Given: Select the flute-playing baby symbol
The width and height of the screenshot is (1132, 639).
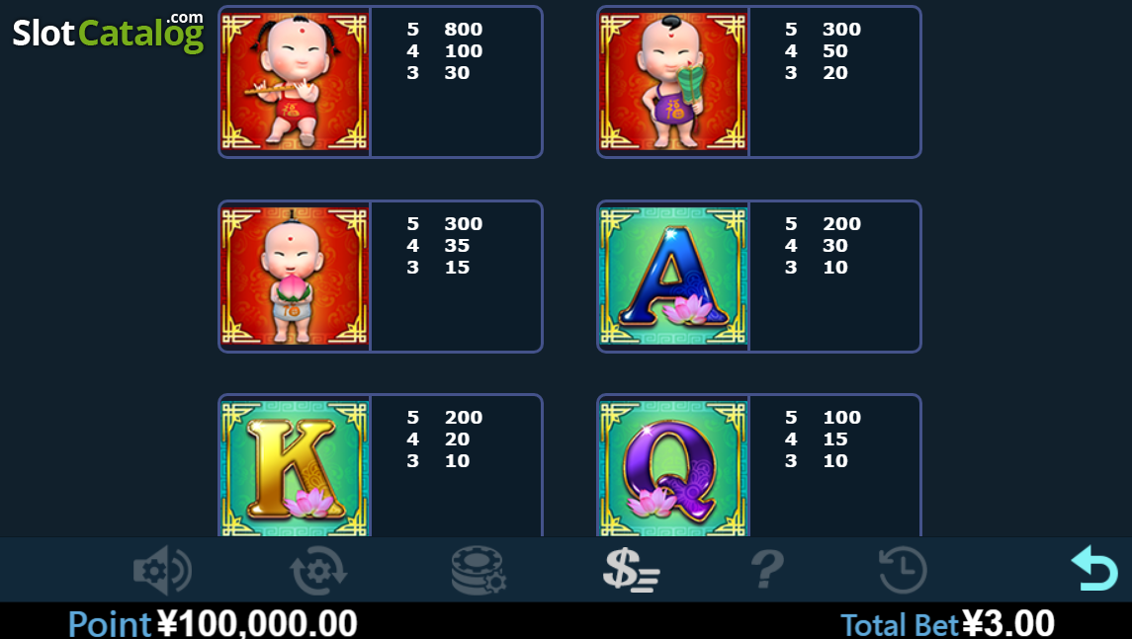Looking at the screenshot, I should (295, 82).
